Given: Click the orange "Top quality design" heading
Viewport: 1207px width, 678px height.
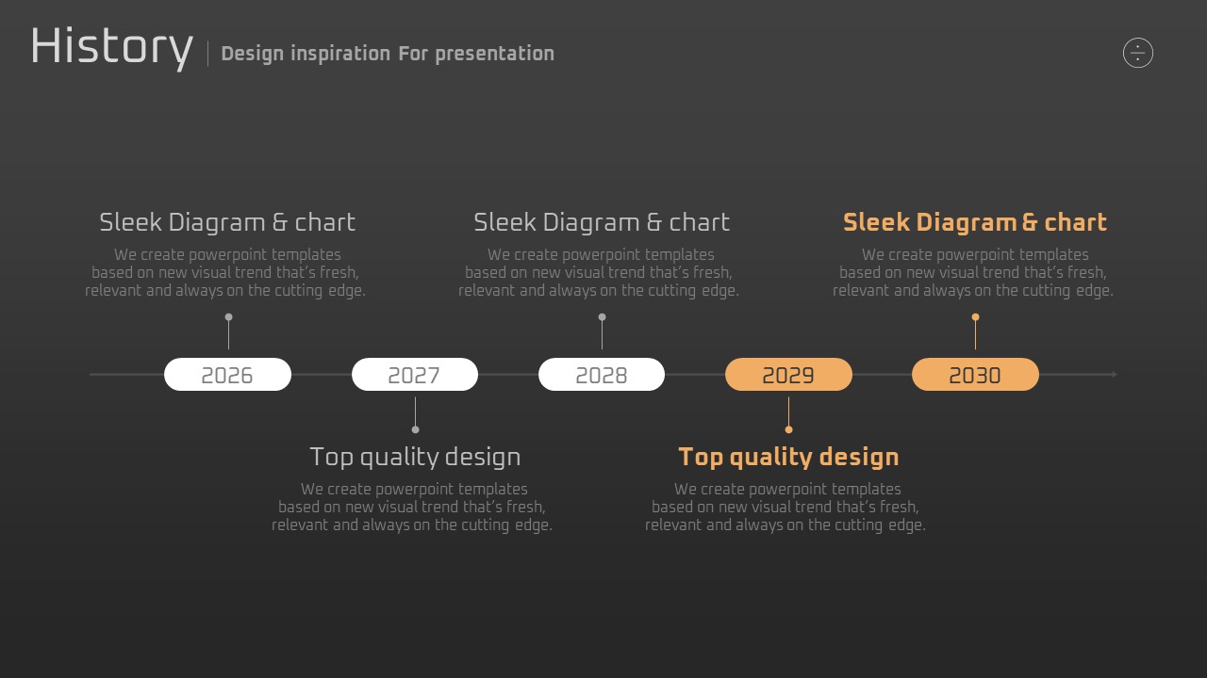Looking at the screenshot, I should [788, 457].
